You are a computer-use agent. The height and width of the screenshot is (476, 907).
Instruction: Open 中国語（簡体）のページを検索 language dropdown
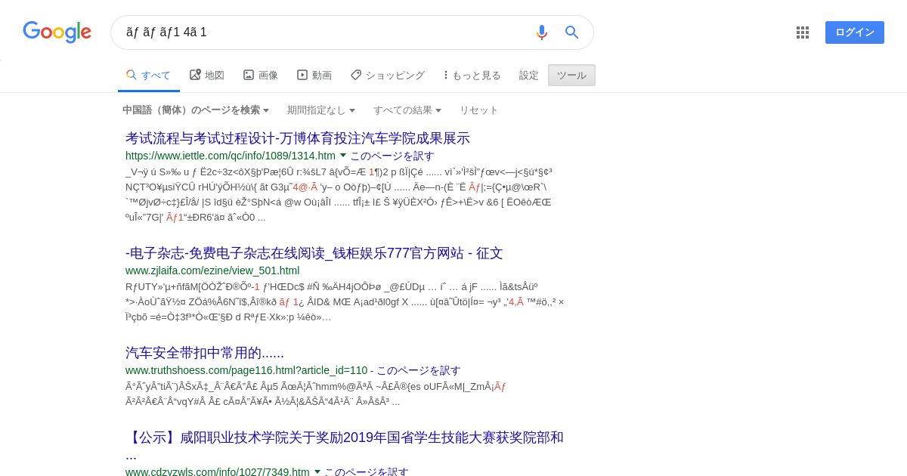point(196,110)
